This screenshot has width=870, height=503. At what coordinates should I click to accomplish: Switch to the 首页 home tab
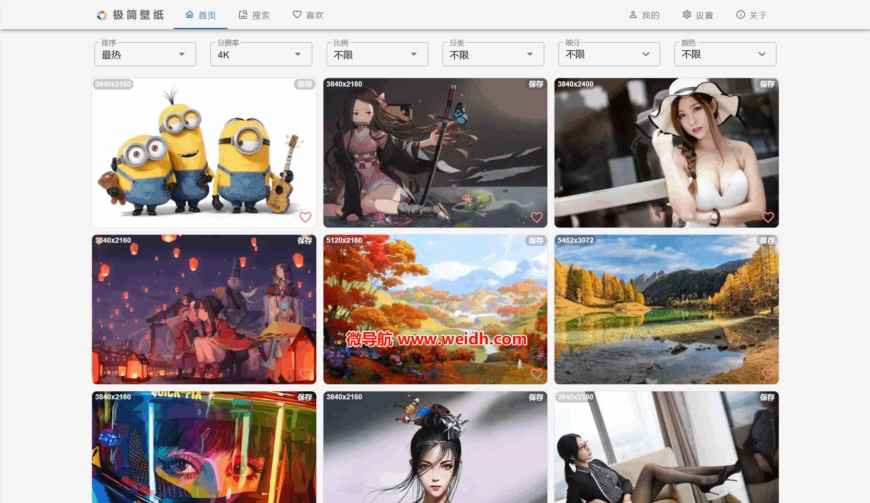[x=200, y=15]
